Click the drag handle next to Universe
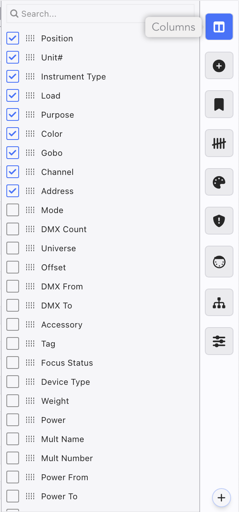 [30, 248]
